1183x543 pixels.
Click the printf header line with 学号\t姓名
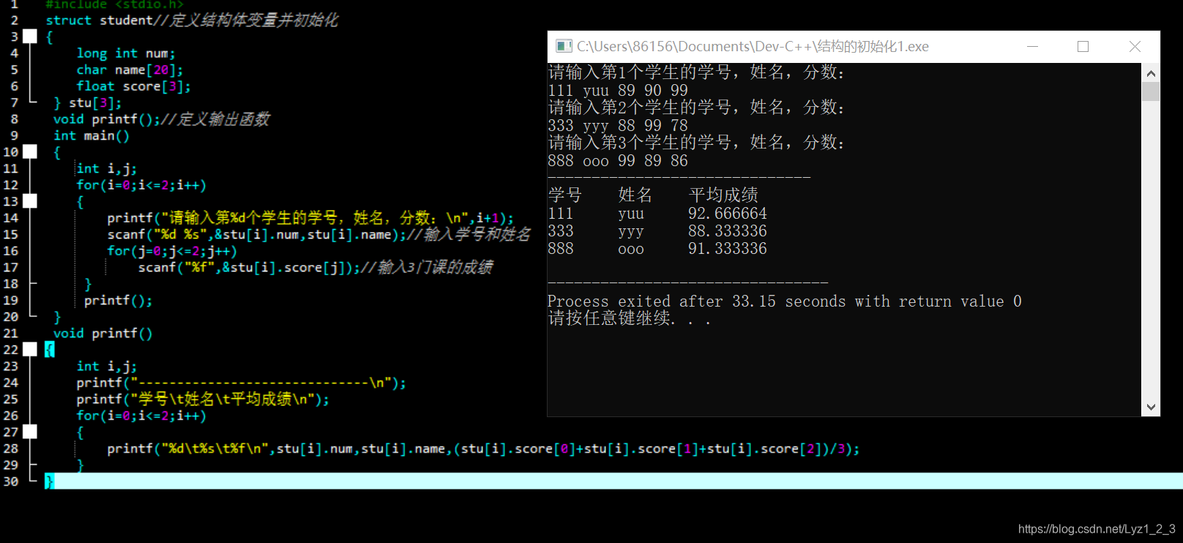point(203,399)
